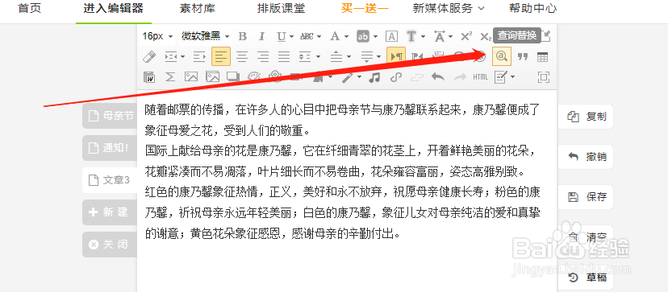
Task: Paste from Word document icon
Action: coord(149,77)
